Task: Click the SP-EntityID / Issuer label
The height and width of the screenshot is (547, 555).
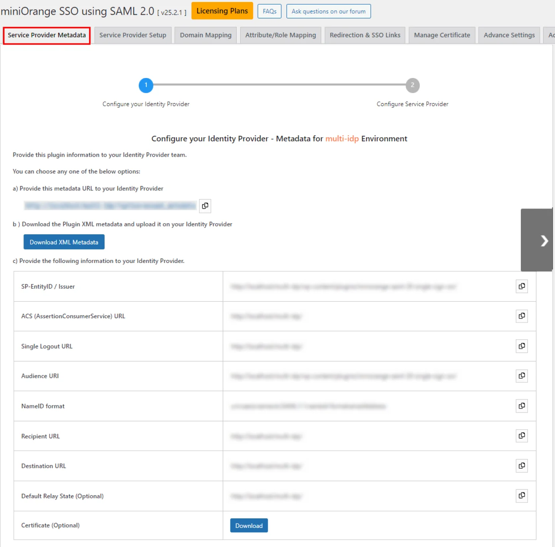Action: (48, 286)
